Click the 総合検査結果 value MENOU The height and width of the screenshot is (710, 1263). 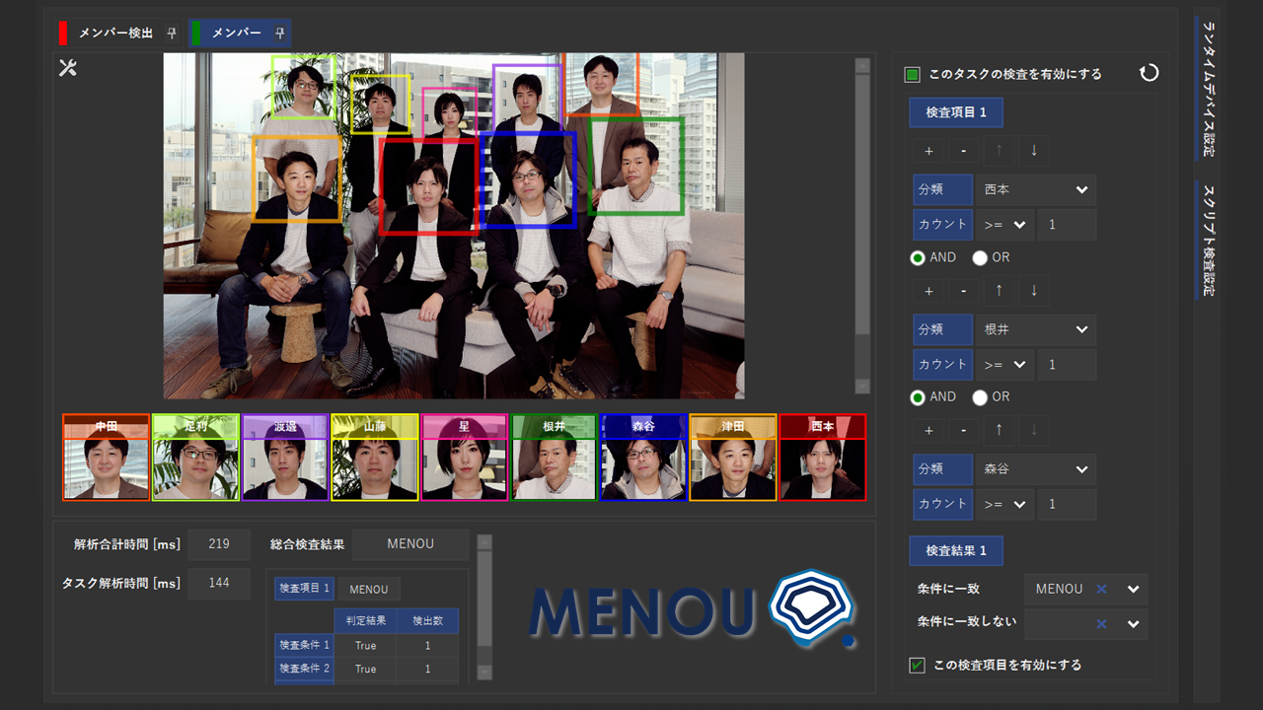(410, 544)
